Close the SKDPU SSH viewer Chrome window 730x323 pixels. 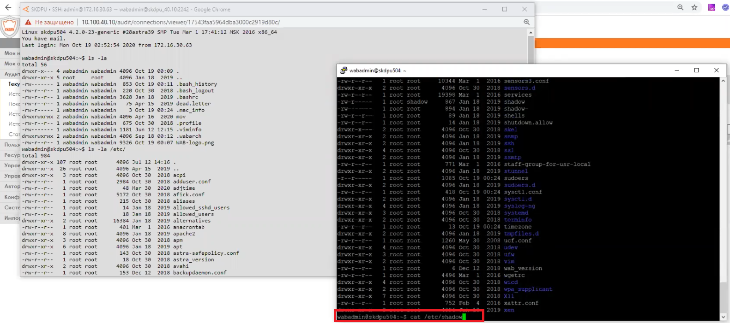coord(525,9)
